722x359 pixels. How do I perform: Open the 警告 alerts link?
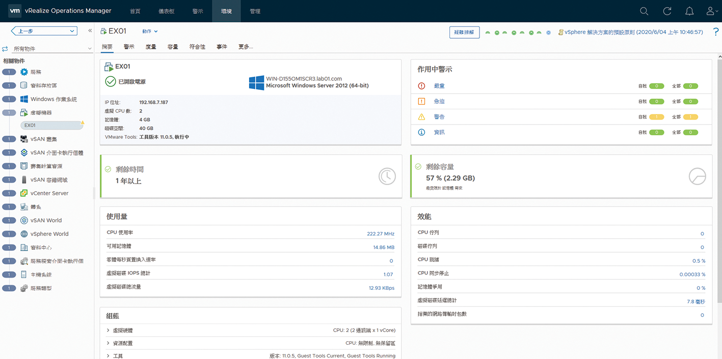439,117
